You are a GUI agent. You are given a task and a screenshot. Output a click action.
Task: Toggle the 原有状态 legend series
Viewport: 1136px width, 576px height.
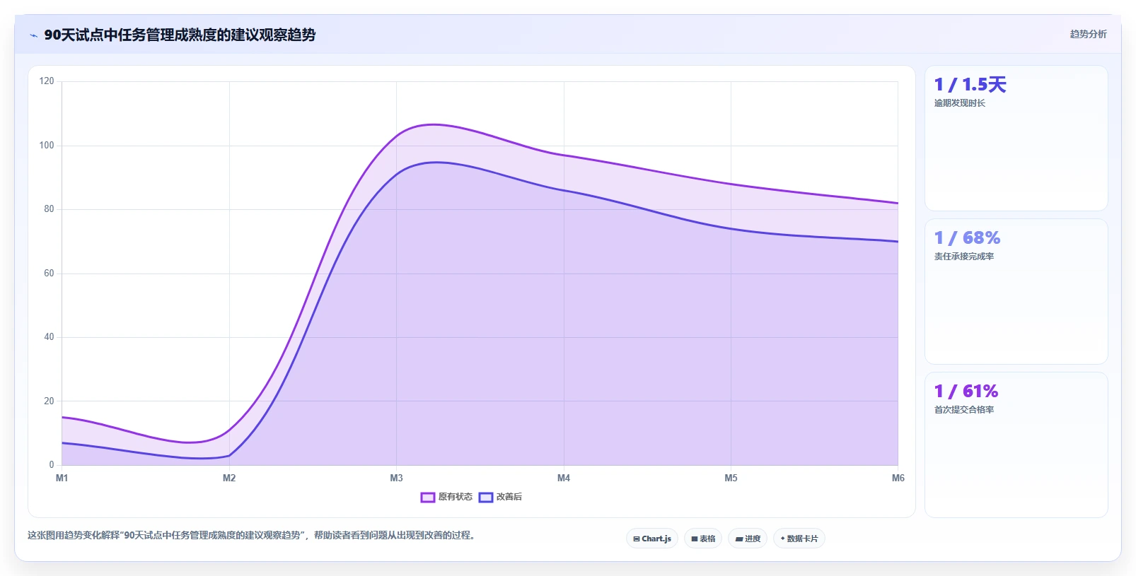tap(446, 497)
